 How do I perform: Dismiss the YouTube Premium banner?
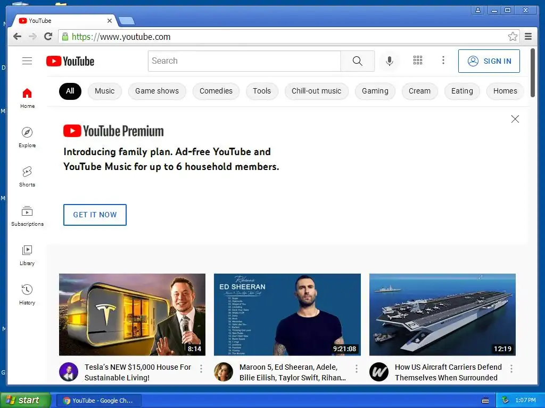tap(515, 119)
